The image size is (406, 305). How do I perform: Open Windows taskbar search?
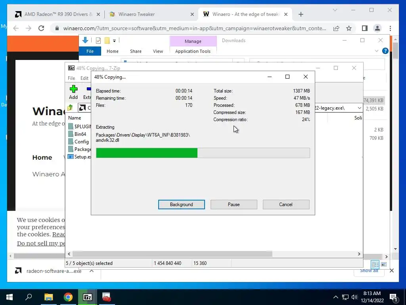29,297
